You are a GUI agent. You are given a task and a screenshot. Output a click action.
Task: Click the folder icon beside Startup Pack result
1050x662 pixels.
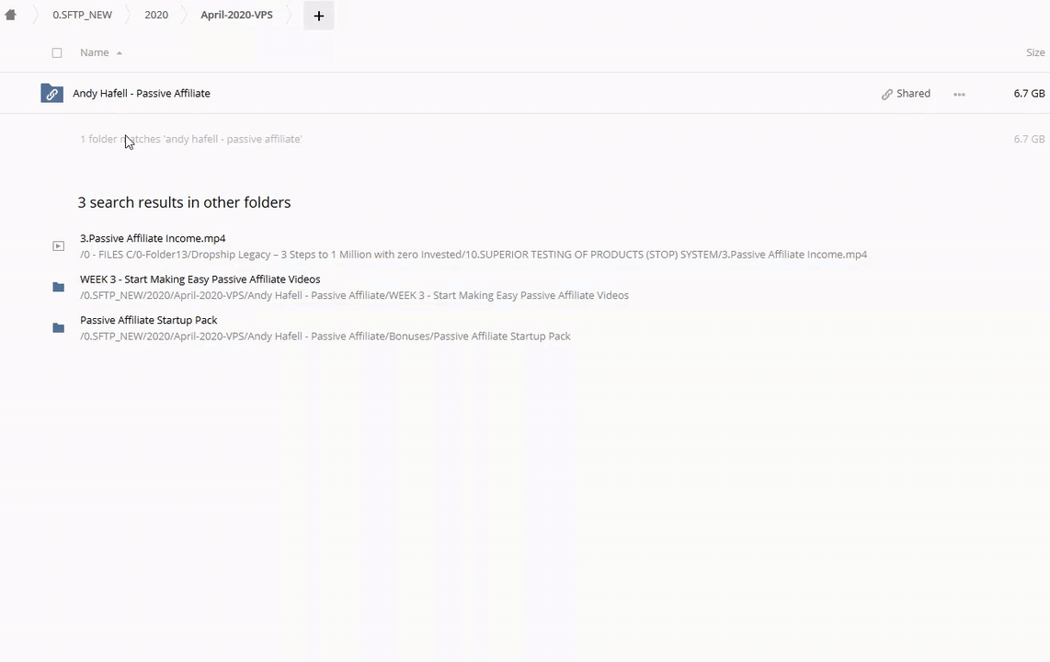(x=58, y=328)
